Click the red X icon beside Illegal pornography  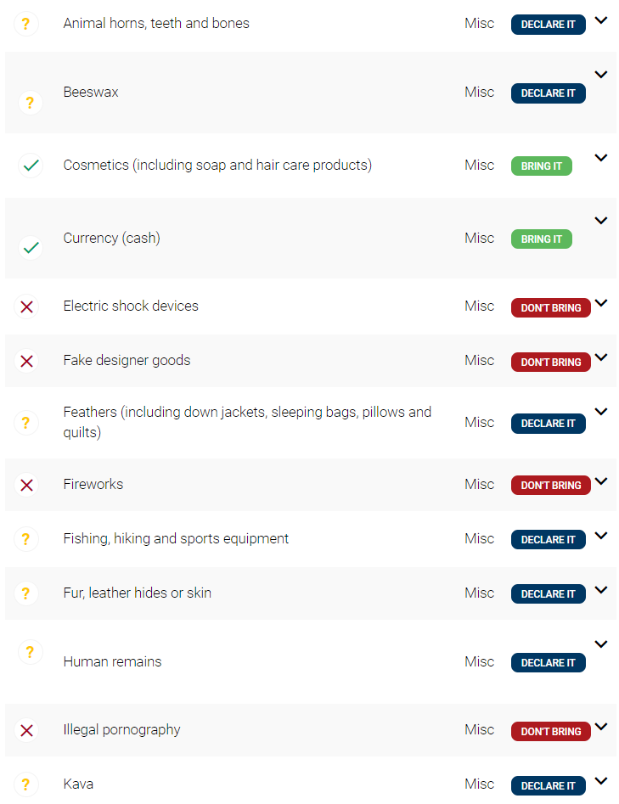pyautogui.click(x=26, y=730)
